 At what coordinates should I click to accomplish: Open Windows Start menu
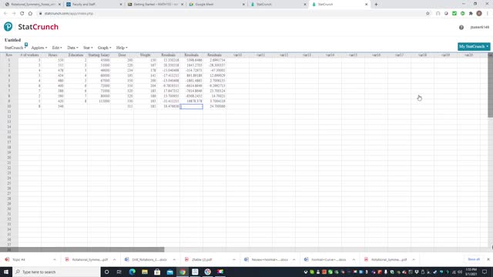[6, 272]
